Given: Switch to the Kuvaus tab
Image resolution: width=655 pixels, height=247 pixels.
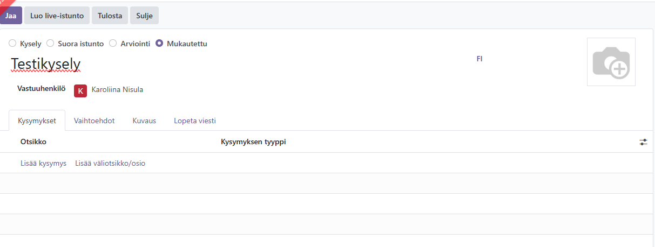Looking at the screenshot, I should 144,121.
